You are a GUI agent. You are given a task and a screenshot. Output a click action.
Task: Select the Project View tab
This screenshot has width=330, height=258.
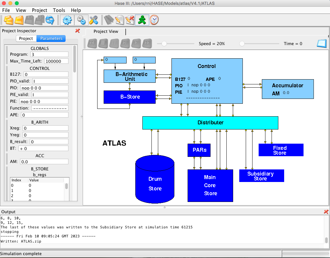[106, 32]
